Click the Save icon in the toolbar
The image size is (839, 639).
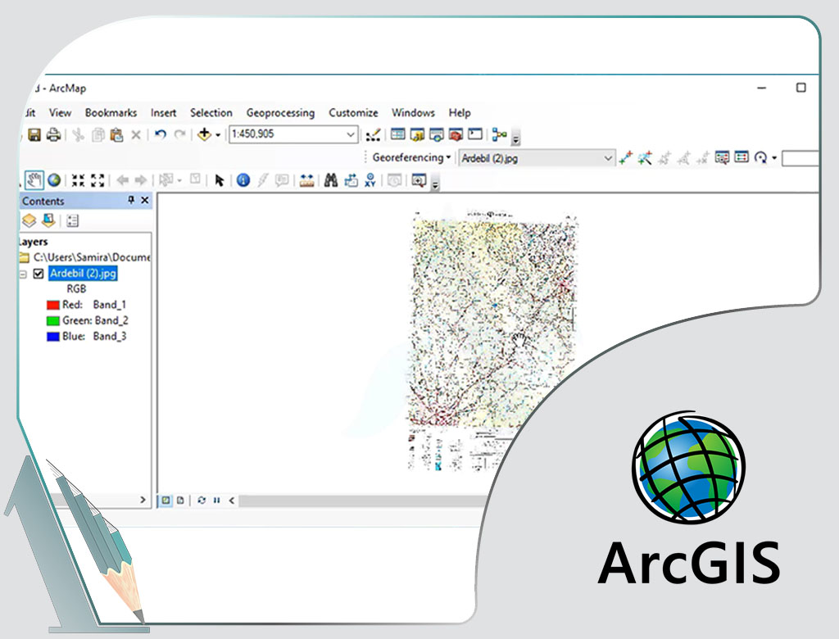point(34,134)
